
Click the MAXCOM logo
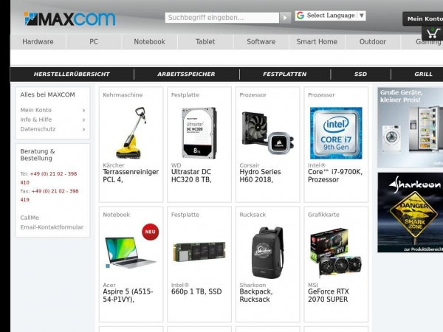click(69, 19)
